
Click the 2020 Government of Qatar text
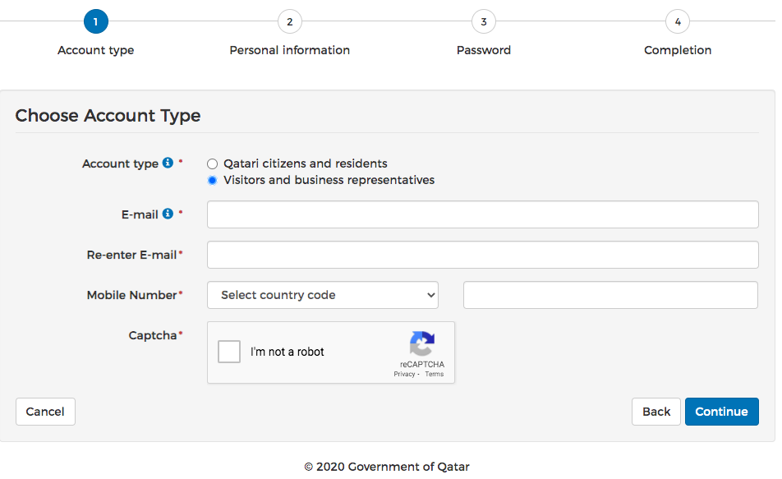[387, 467]
